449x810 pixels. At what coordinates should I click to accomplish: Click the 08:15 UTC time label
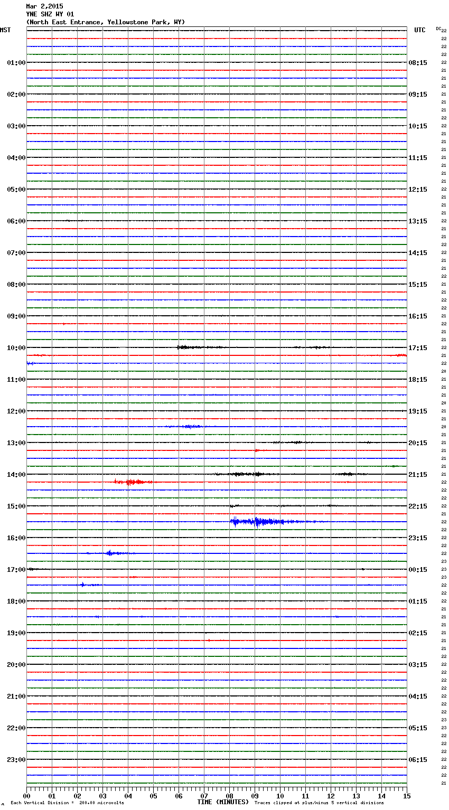(x=418, y=63)
